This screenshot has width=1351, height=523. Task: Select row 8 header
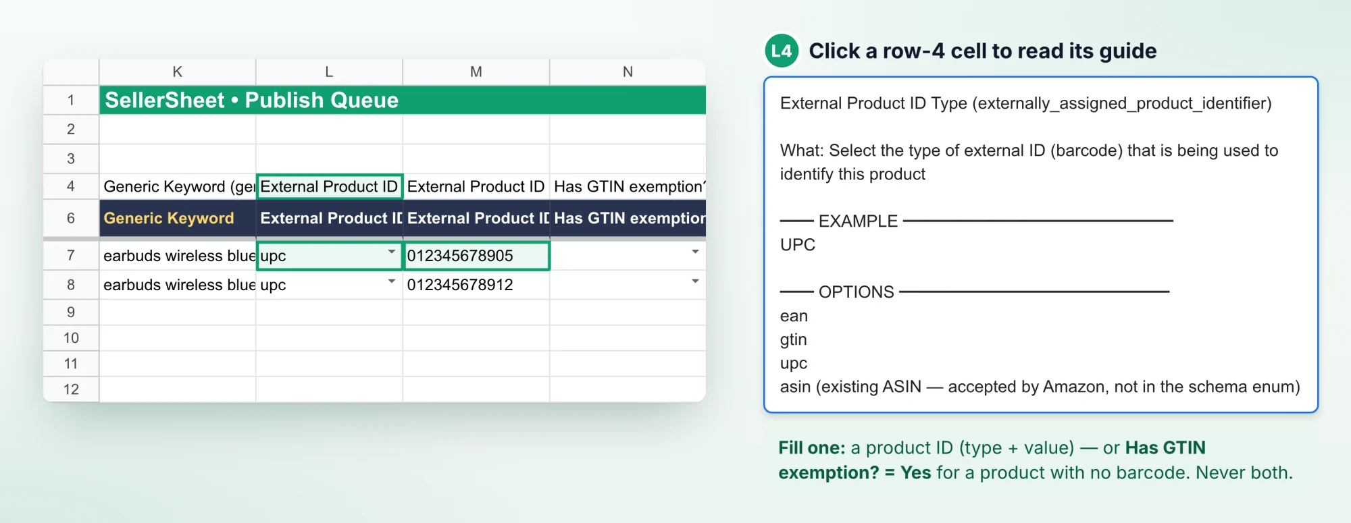pos(71,285)
